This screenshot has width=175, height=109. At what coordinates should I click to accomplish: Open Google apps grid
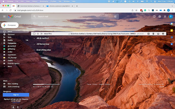(x=165, y=16)
